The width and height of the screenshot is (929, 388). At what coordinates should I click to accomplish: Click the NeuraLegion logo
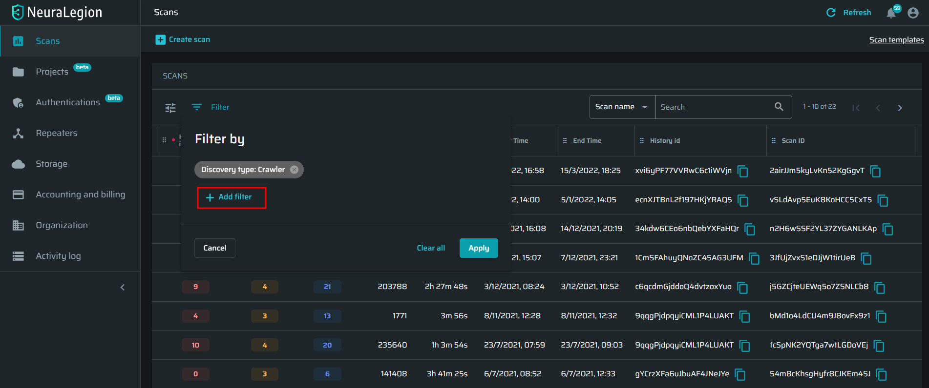tap(57, 12)
